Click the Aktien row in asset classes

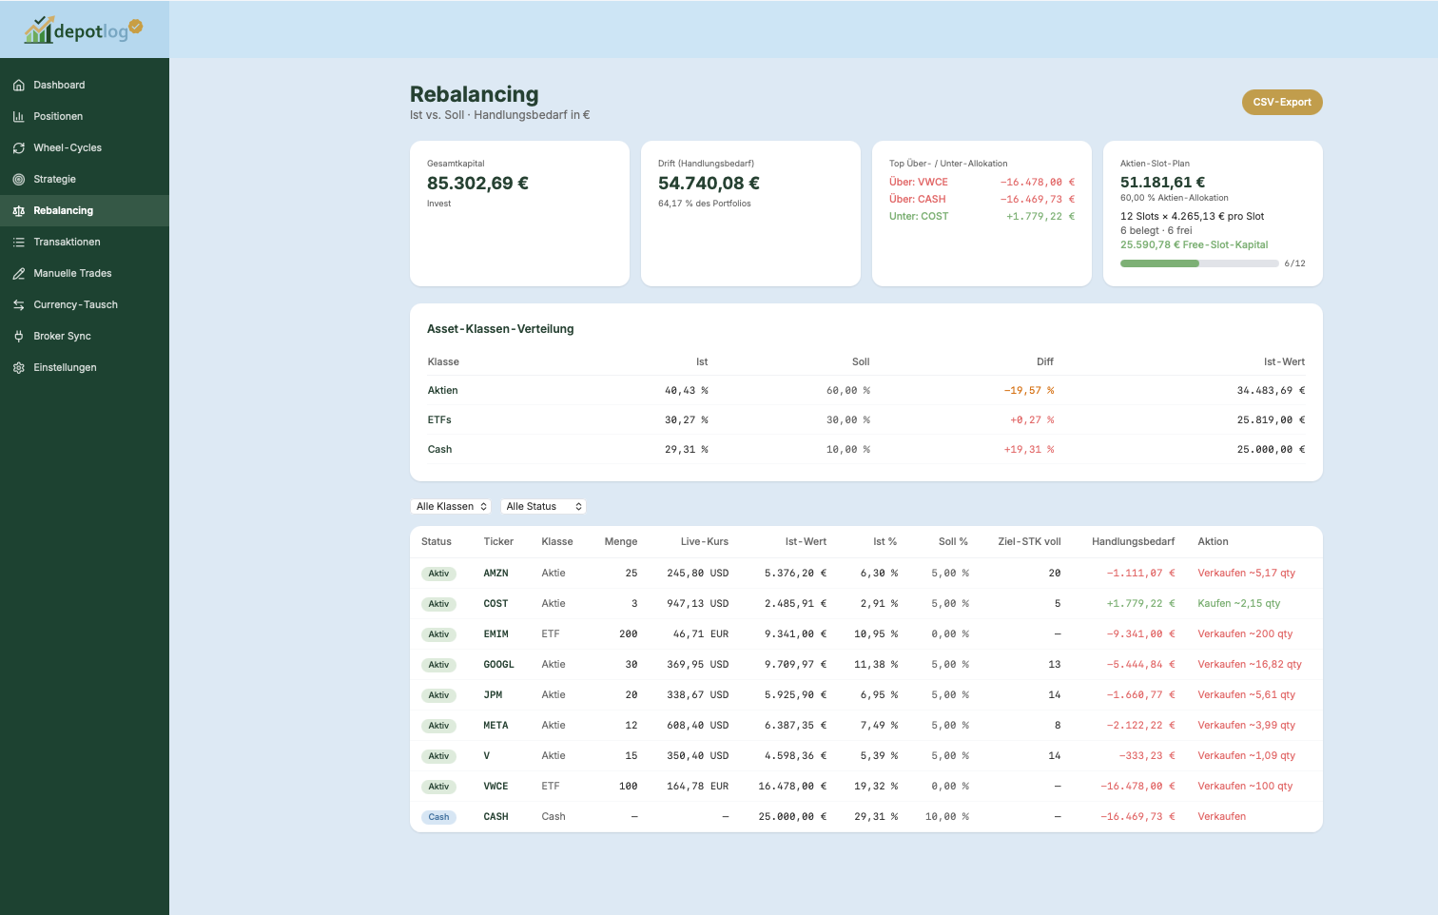pyautogui.click(x=866, y=391)
